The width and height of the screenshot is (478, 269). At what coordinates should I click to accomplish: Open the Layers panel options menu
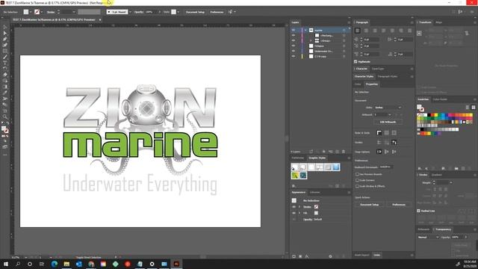(349, 22)
